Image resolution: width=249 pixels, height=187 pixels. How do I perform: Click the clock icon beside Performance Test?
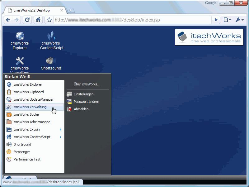tap(9, 159)
